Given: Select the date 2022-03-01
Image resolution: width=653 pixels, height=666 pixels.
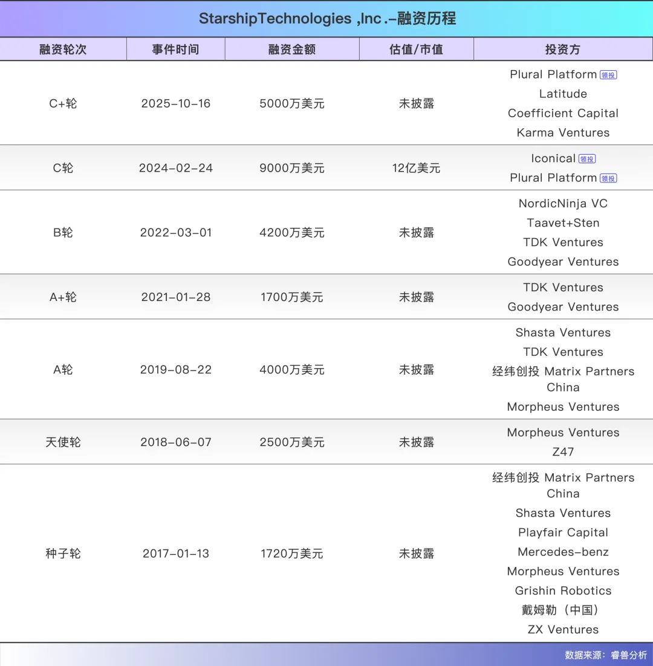Looking at the screenshot, I should [x=175, y=232].
